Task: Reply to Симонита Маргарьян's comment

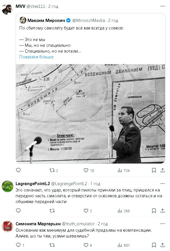Action: pos(20,245)
